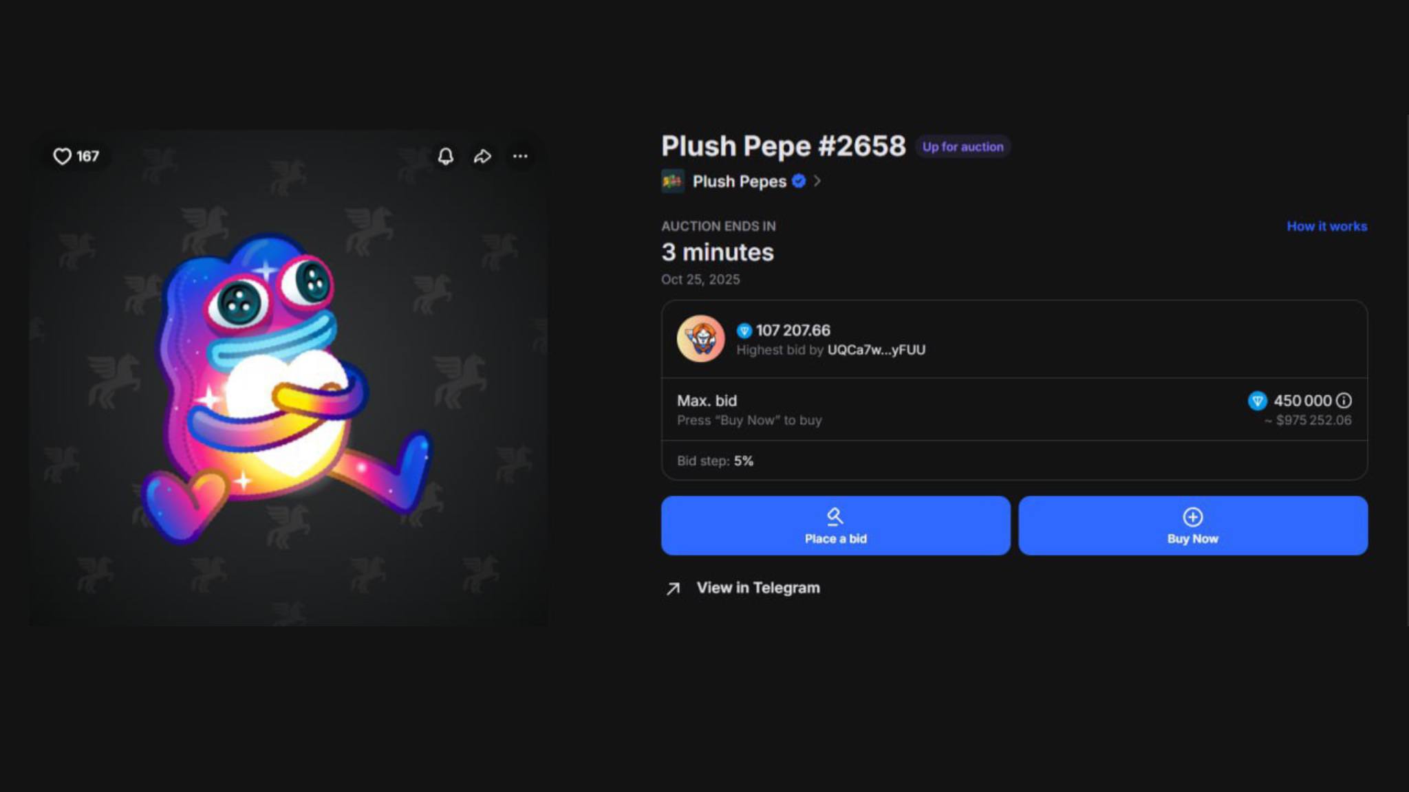Open View in Telegram link
The height and width of the screenshot is (792, 1409).
[x=758, y=588]
